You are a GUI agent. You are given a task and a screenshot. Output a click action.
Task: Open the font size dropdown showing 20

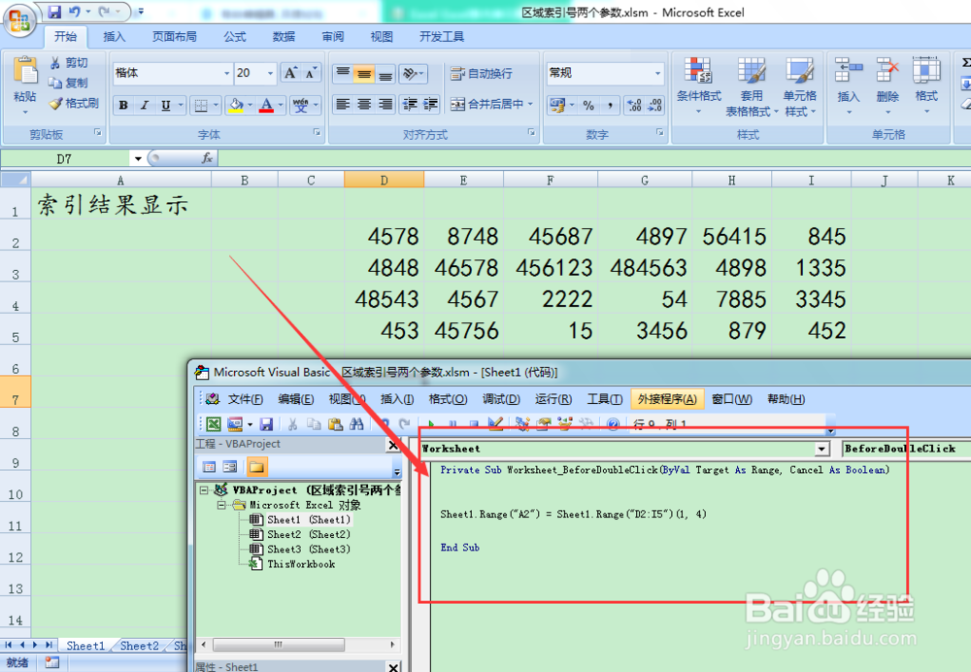[270, 73]
